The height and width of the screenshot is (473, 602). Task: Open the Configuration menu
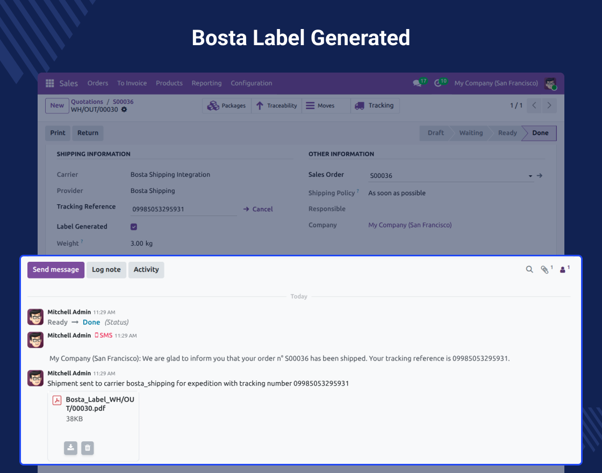click(x=251, y=83)
